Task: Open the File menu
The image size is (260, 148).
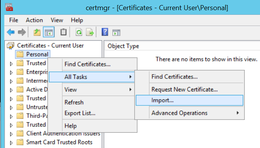Action: [14, 20]
